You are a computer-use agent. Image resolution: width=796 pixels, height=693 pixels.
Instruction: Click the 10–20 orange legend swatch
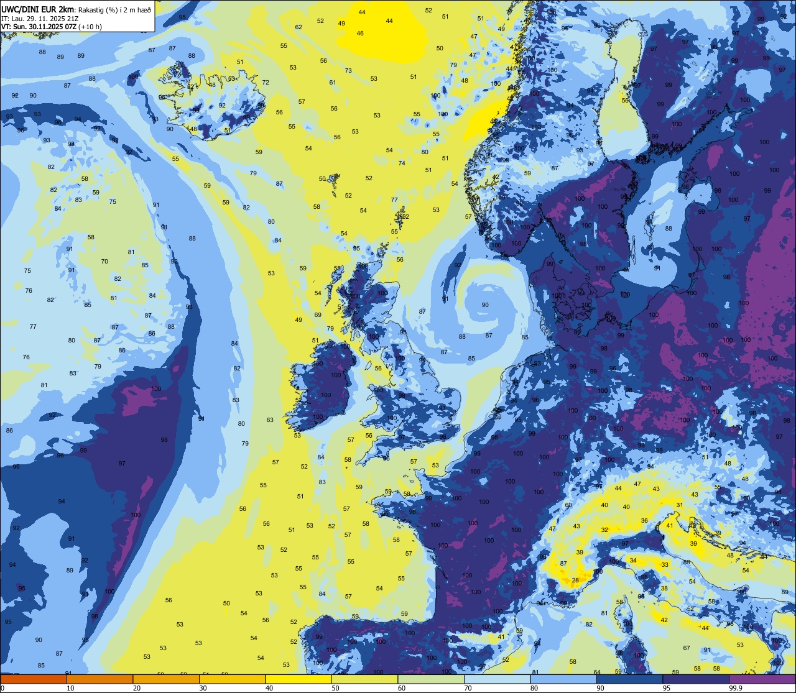[99, 679]
